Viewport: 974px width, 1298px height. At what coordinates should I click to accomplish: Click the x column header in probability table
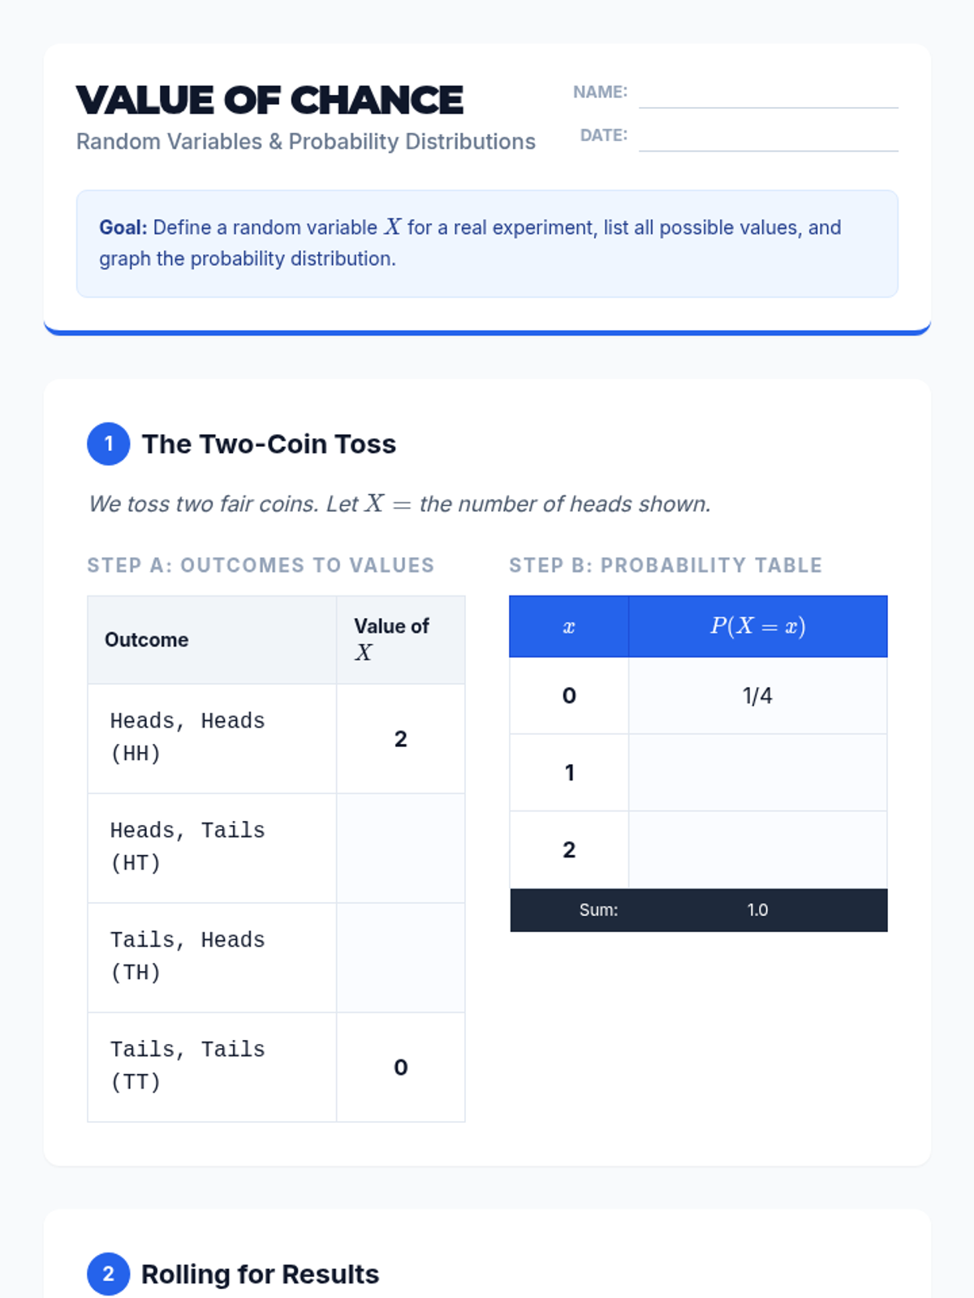click(x=569, y=626)
